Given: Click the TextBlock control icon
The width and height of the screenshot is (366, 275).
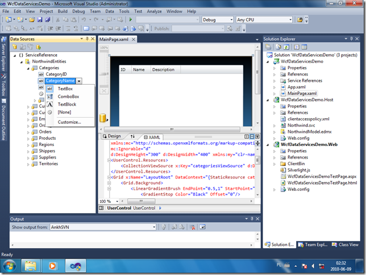Looking at the screenshot, I should [x=50, y=105].
